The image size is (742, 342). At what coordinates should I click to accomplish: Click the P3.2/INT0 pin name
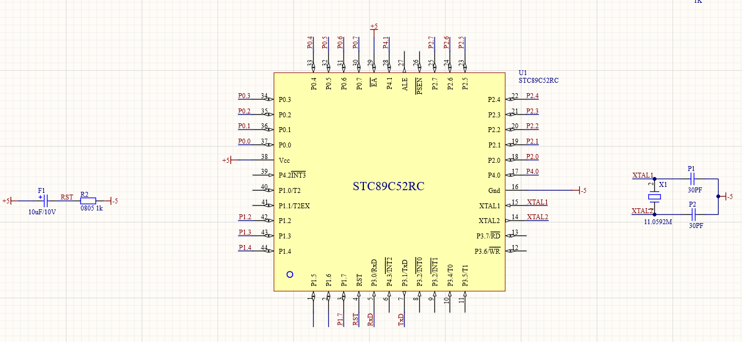[x=419, y=271]
